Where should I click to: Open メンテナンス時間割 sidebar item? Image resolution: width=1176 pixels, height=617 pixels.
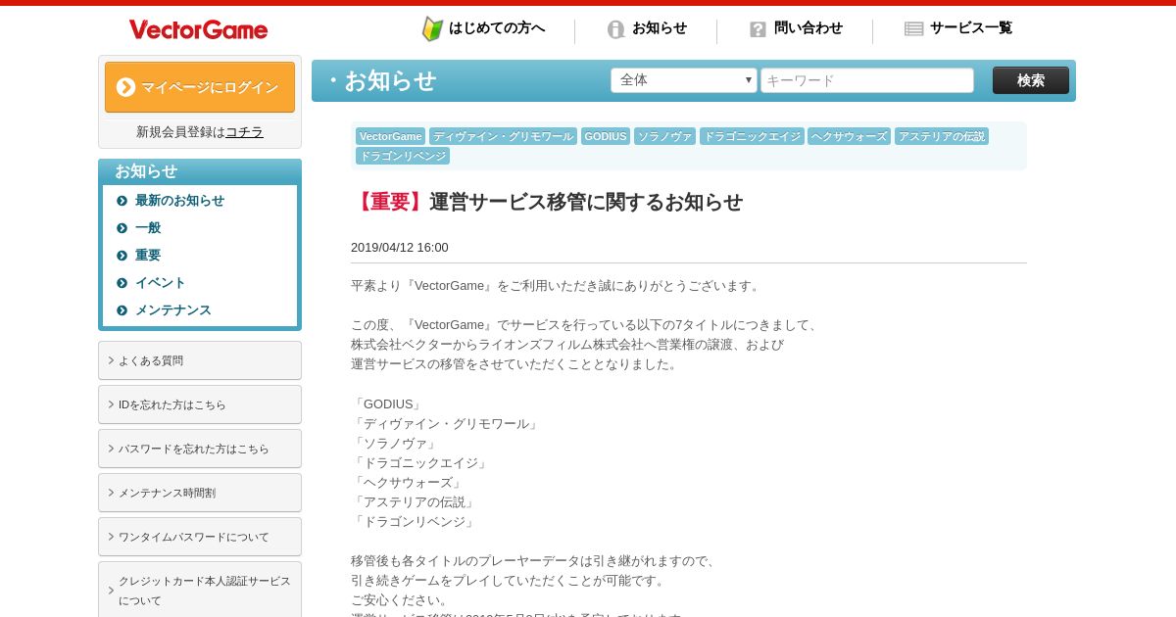coord(200,493)
